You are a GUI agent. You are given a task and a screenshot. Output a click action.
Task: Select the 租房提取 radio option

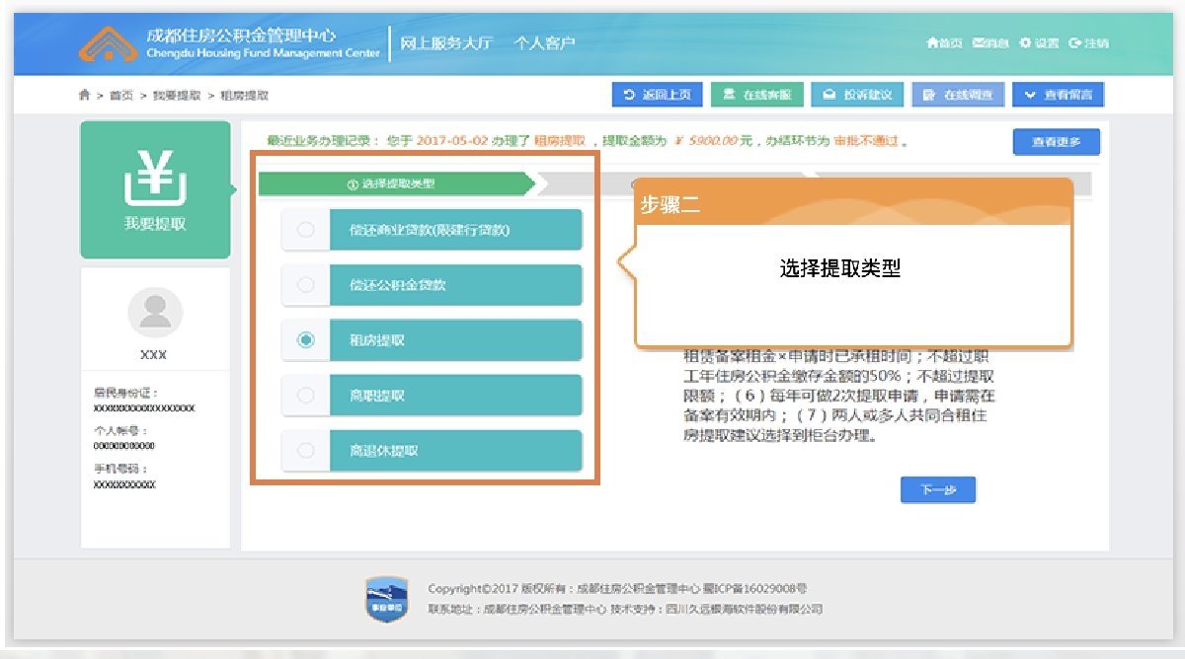306,339
